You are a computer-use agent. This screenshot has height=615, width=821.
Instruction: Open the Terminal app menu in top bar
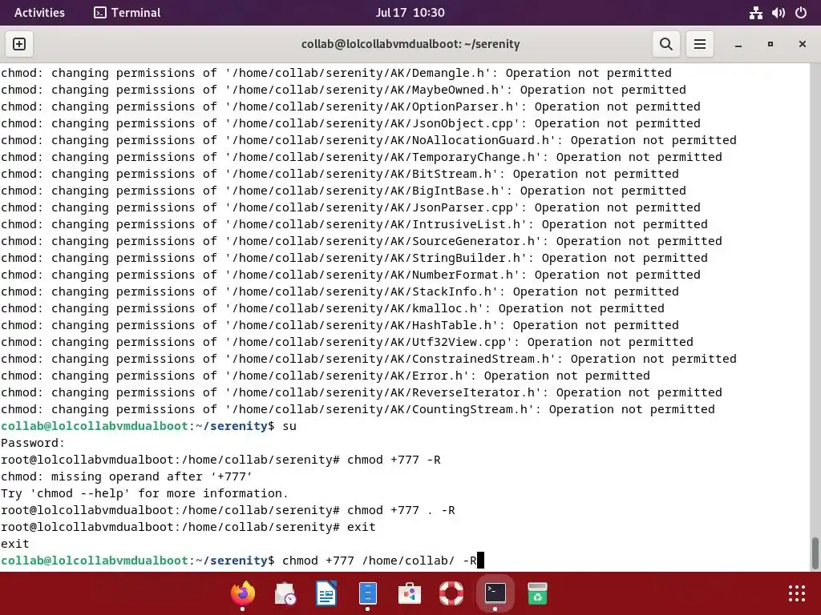127,13
